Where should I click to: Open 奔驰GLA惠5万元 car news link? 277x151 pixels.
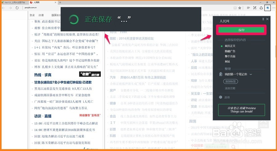[143, 77]
